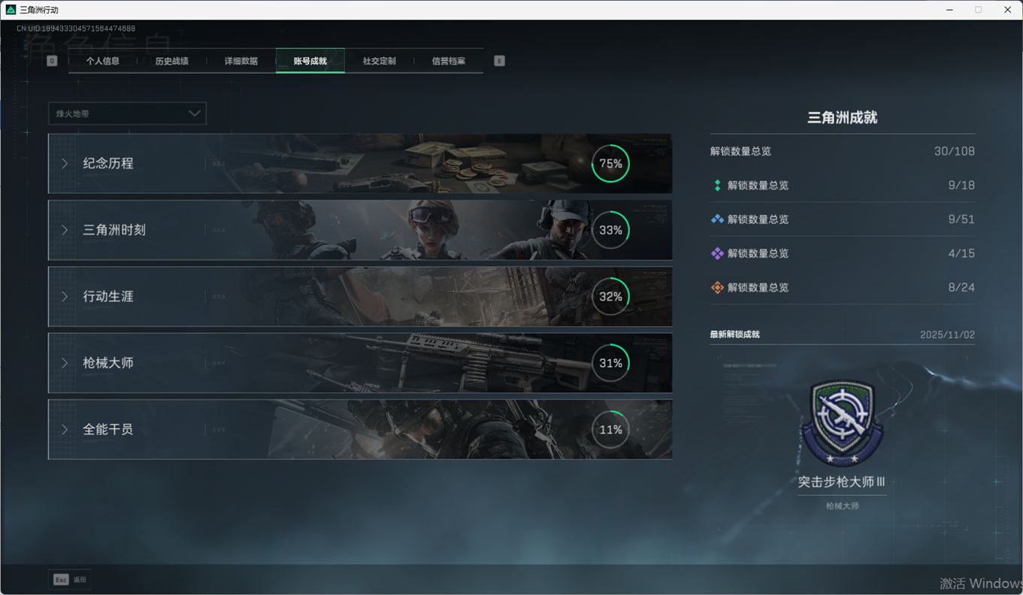Click the purple tier achievement icon
1023x595 pixels.
coord(717,254)
